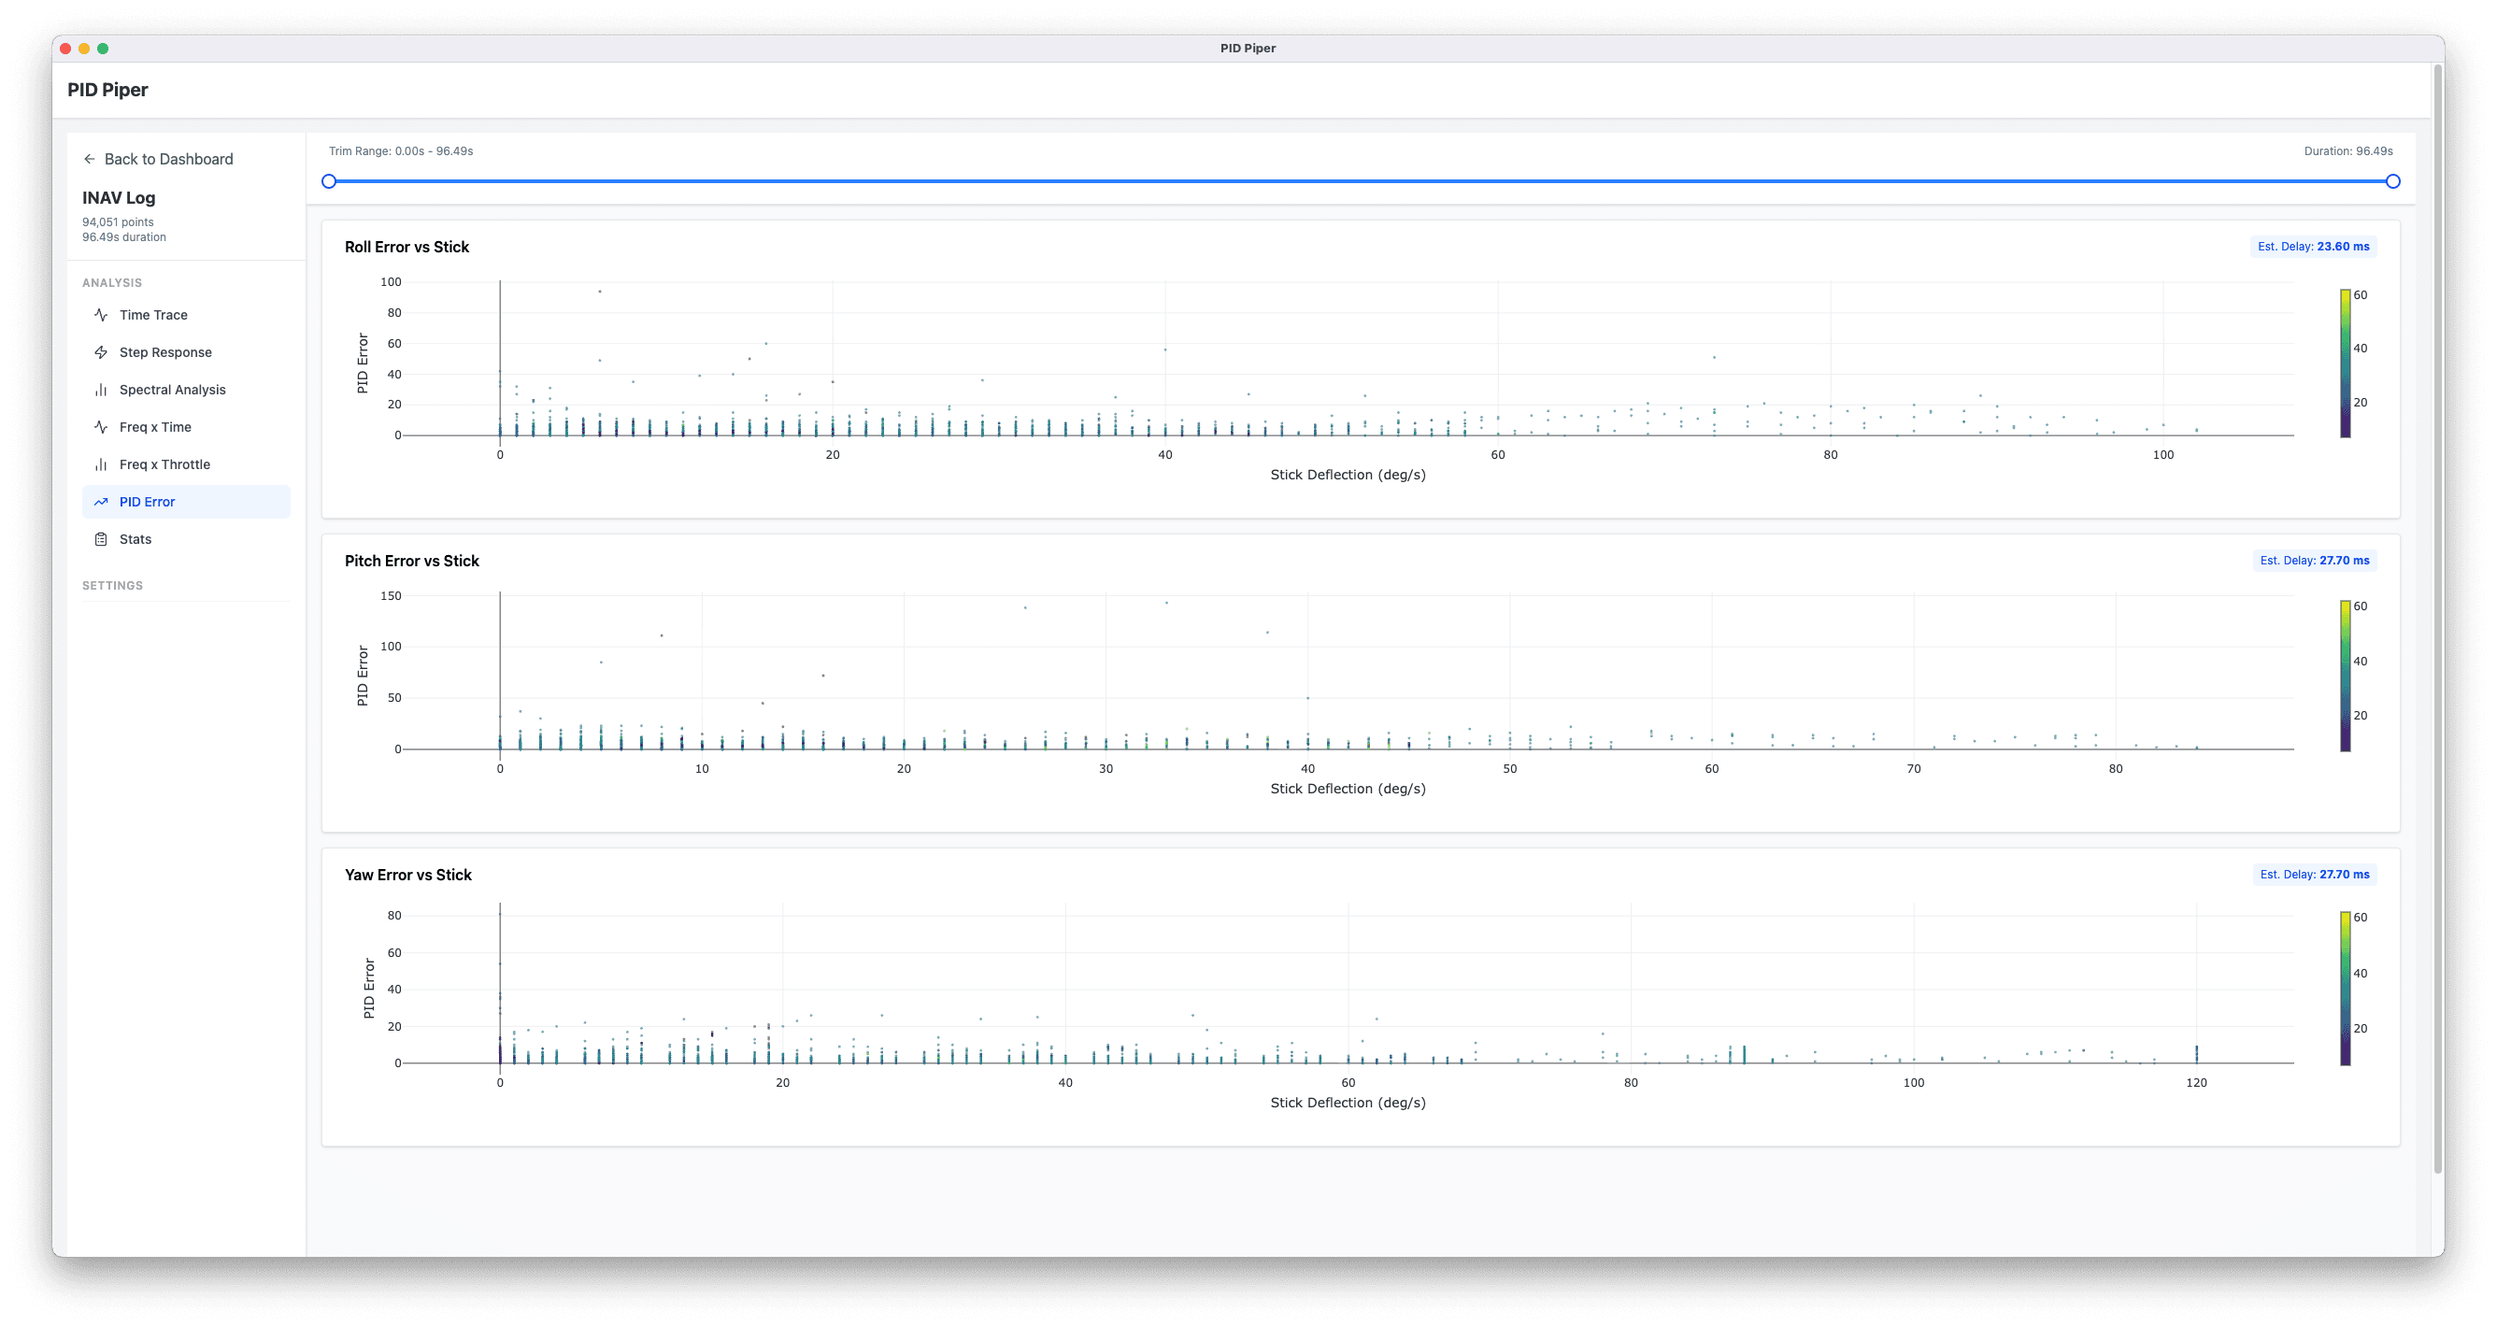Select the Step Response menu entry
This screenshot has width=2497, height=1326.
point(164,352)
